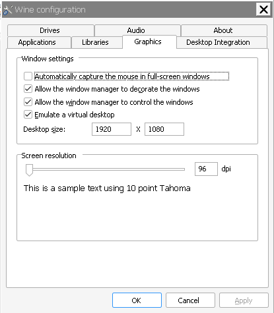
Task: Uncheck window manager decorate the windows option
Action: pos(28,89)
